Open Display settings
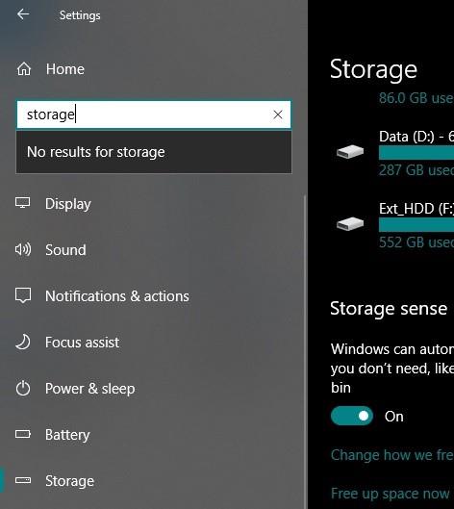This screenshot has height=509, width=454. click(x=68, y=204)
